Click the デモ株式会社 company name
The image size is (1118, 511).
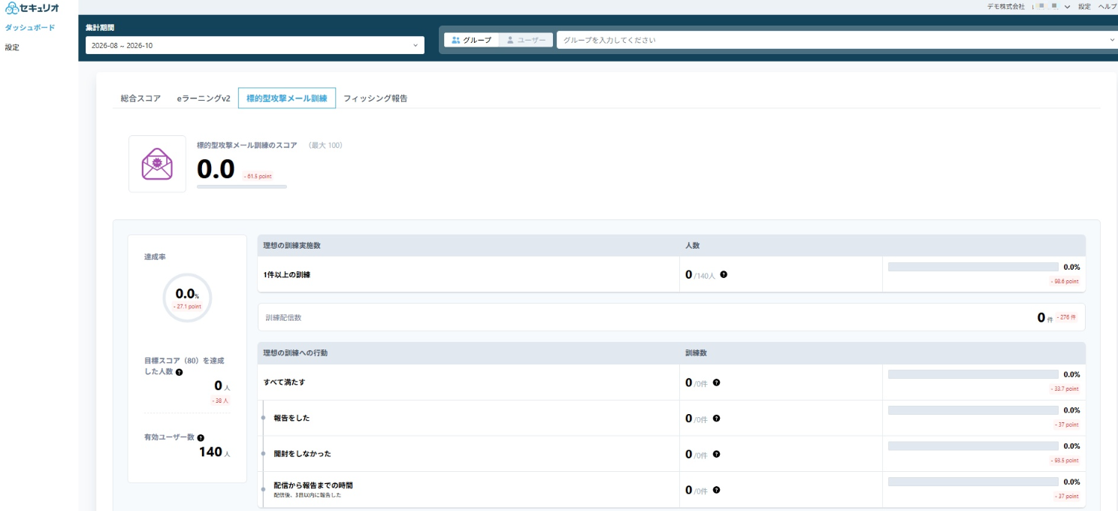tap(1006, 6)
